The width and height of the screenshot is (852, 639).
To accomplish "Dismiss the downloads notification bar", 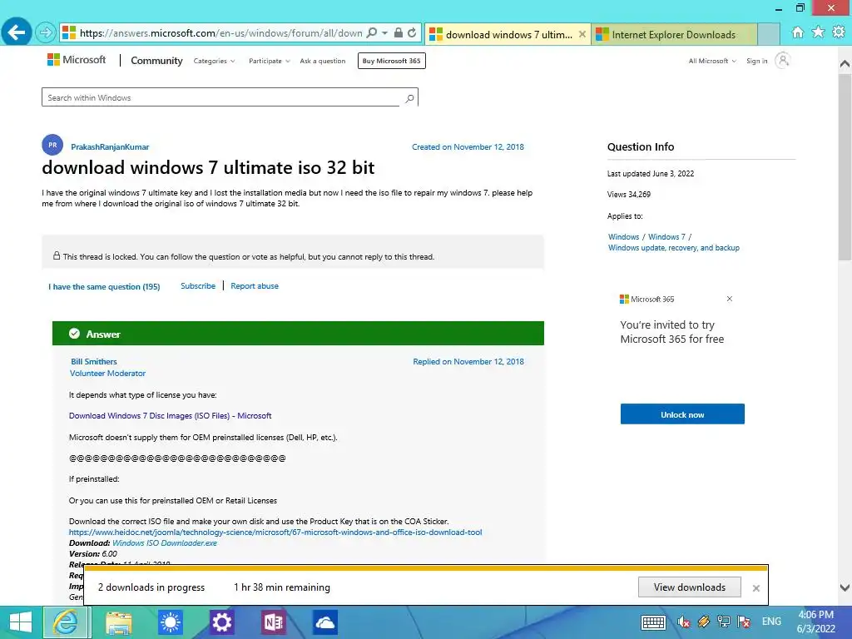I will point(755,588).
